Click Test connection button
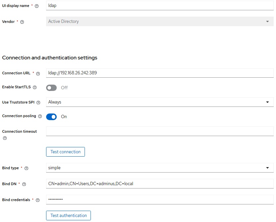Screen dimensions: 276x222 tap(65, 152)
